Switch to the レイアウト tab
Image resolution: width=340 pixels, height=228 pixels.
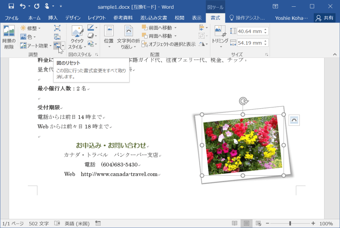click(x=97, y=18)
